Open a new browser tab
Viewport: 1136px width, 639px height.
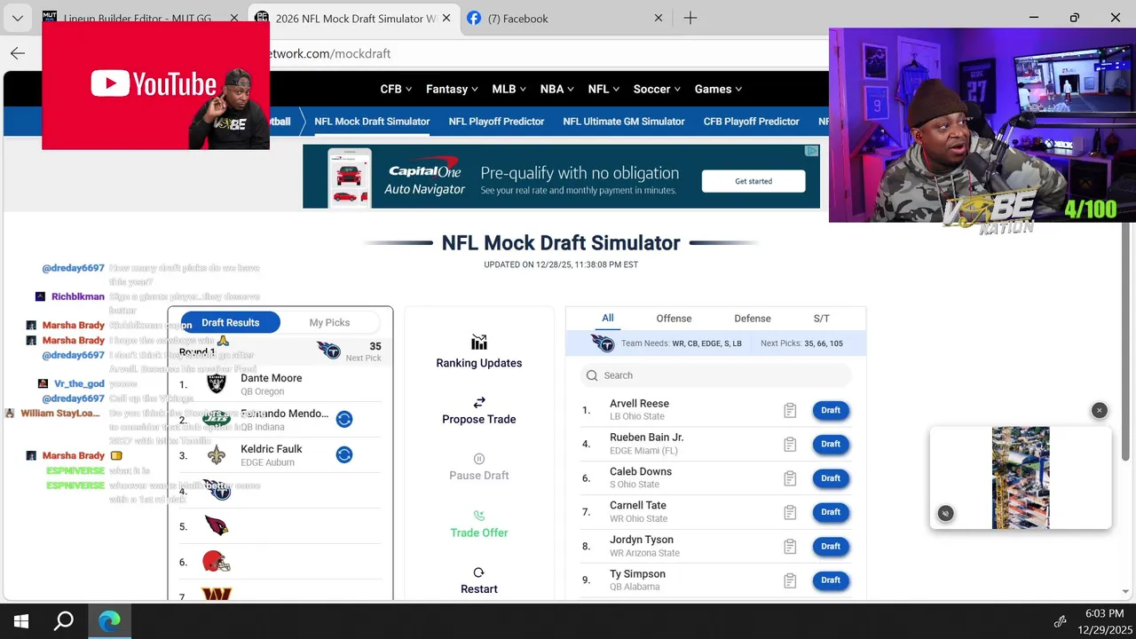click(690, 18)
